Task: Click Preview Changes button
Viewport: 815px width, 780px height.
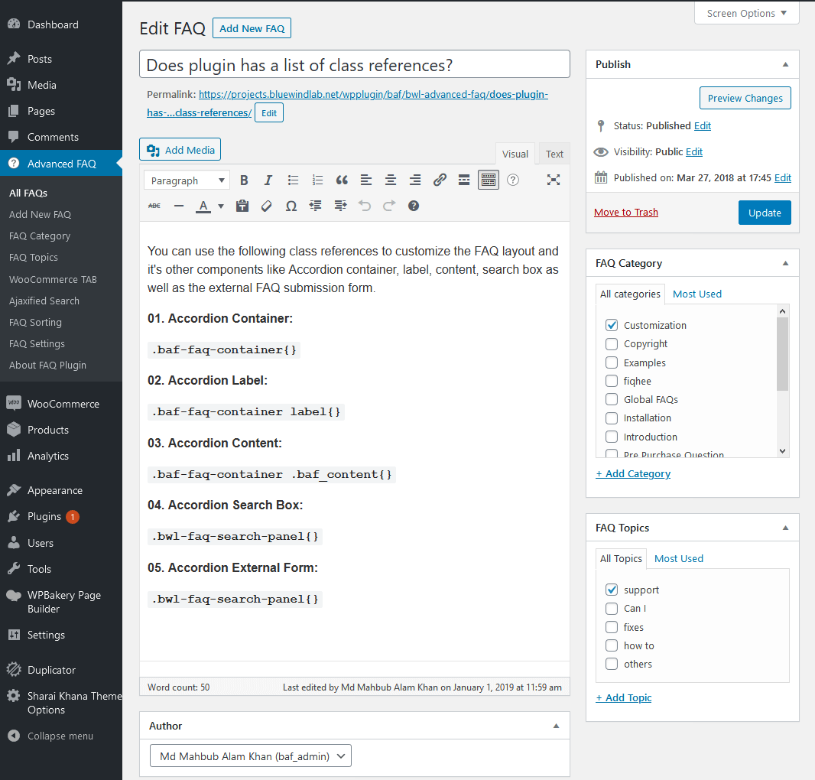Action: (x=745, y=99)
